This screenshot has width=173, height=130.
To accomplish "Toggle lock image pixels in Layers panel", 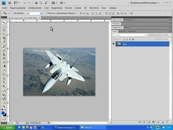I will pos(127,39).
